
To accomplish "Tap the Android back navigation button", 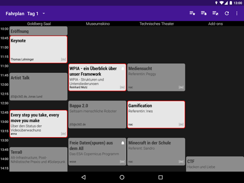I will coord(83,177).
